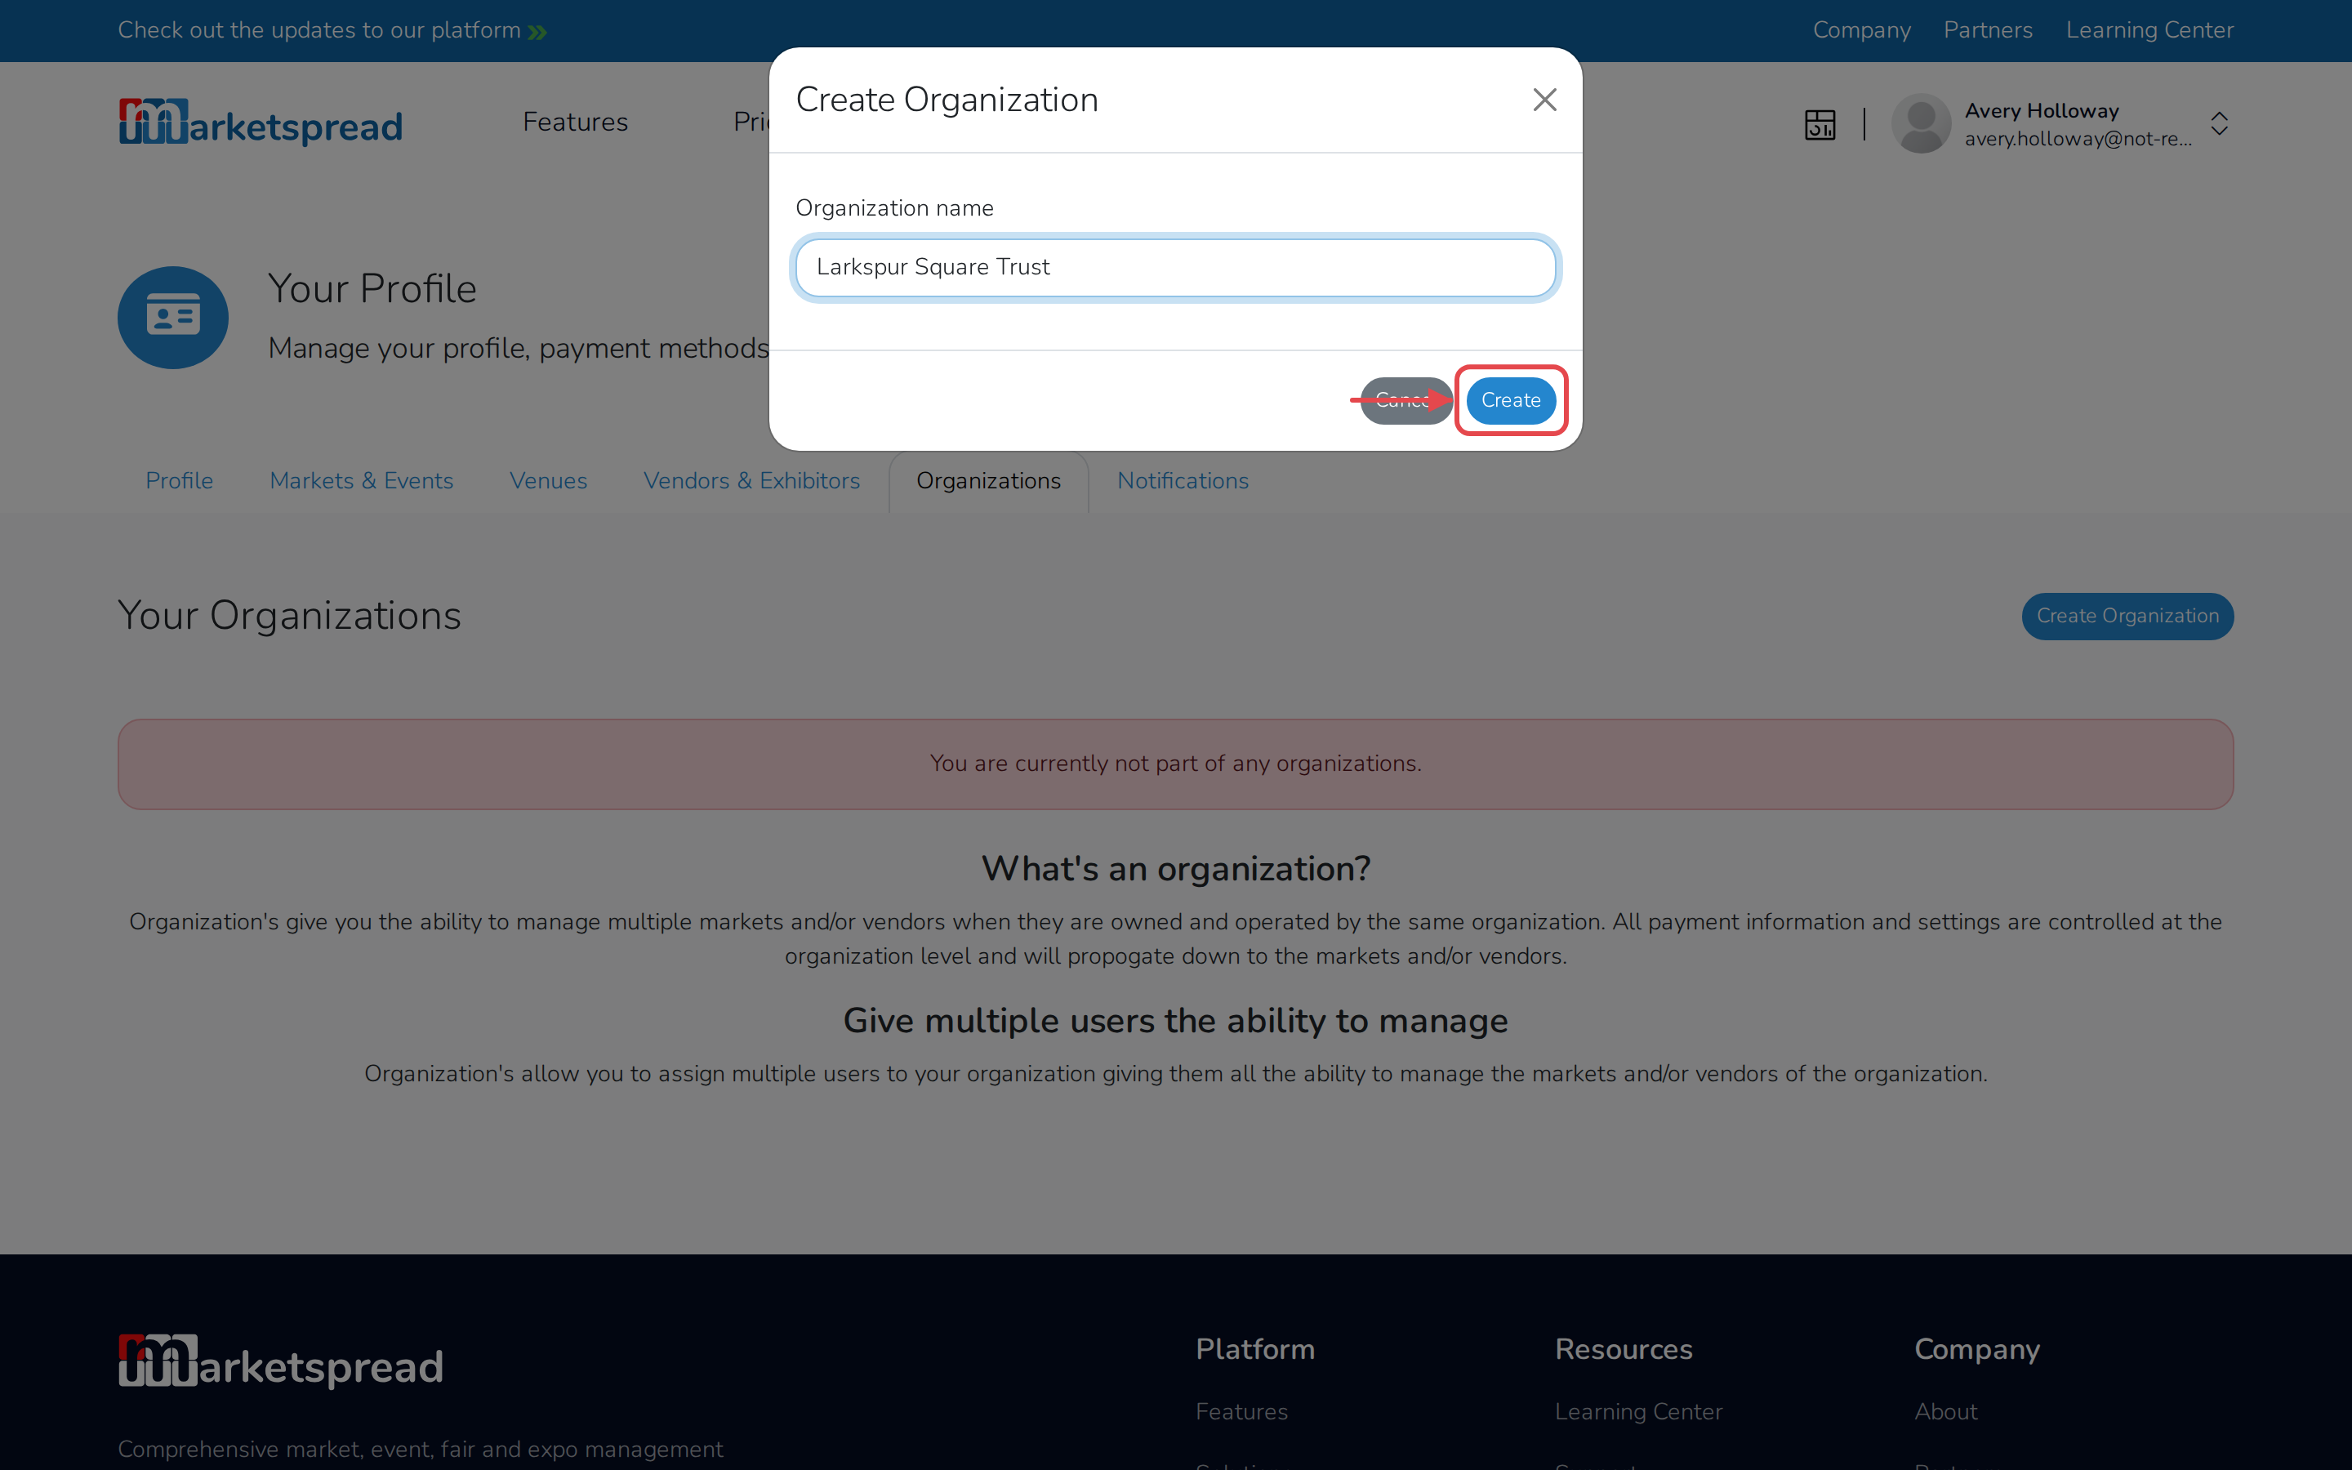Click the Create Organization page button
2352x1470 pixels.
pos(2127,617)
